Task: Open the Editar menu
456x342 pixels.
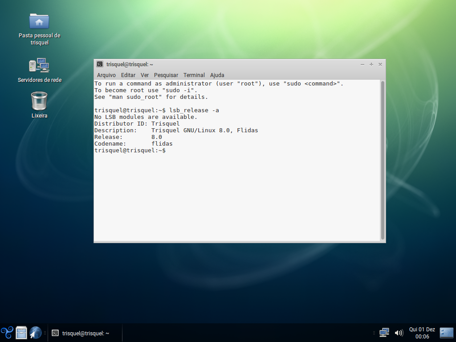Action: pos(128,75)
